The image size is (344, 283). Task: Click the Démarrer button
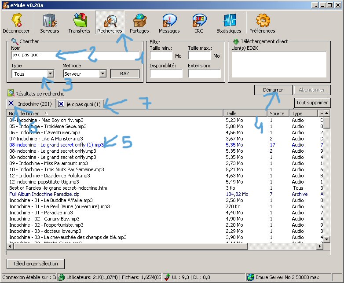click(273, 90)
